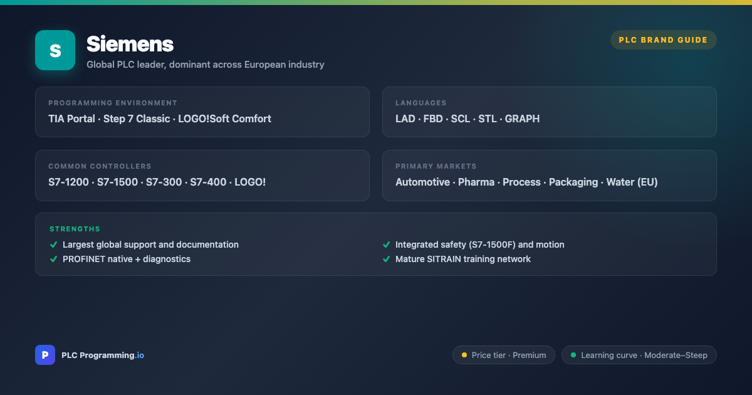The image size is (752, 395).
Task: Click the 'LANGUAGES' card label
Action: pos(421,103)
